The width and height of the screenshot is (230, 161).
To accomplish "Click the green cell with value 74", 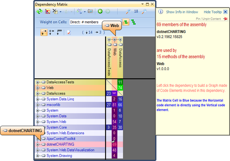I will click(120, 88).
